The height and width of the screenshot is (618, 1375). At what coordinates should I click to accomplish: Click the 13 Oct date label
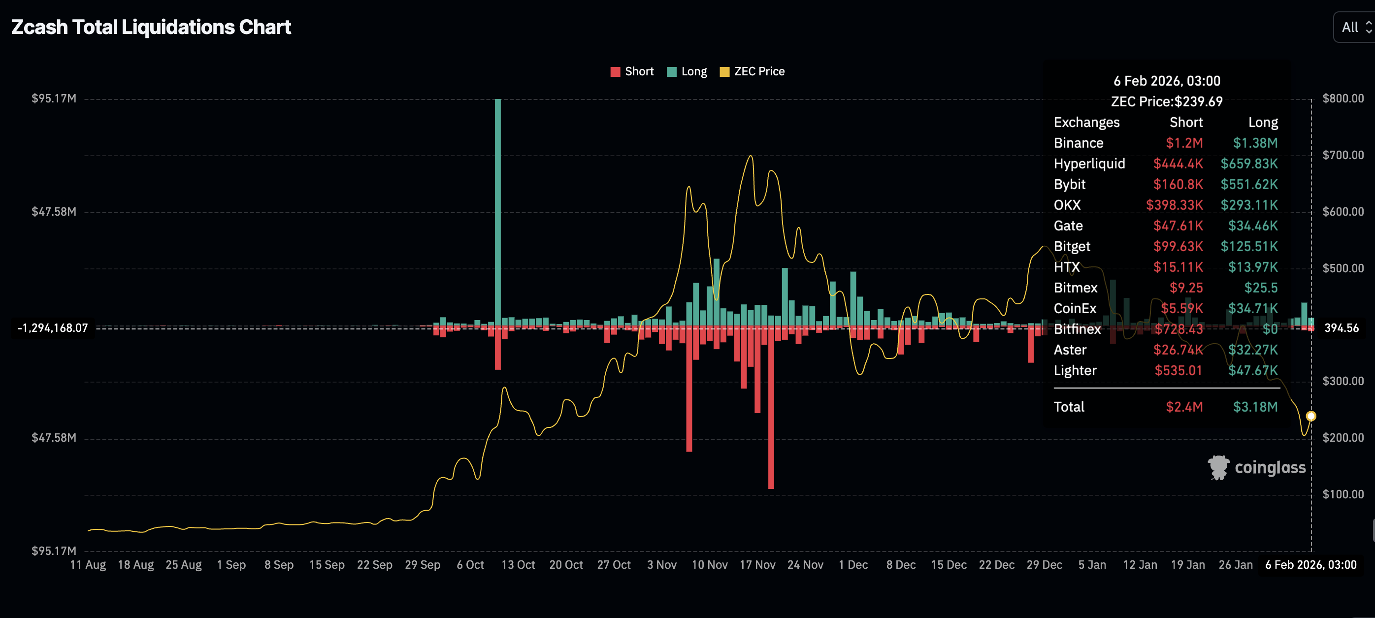[x=518, y=565]
